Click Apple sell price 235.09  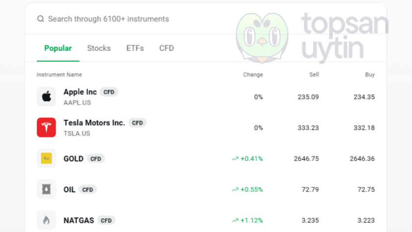click(308, 97)
